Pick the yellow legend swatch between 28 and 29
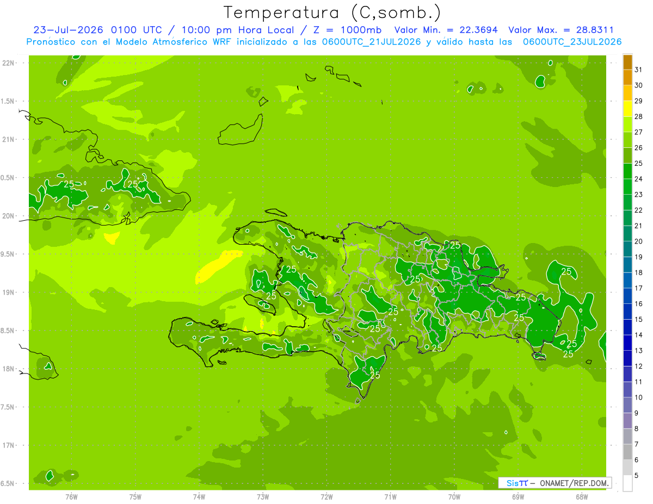 pyautogui.click(x=627, y=109)
